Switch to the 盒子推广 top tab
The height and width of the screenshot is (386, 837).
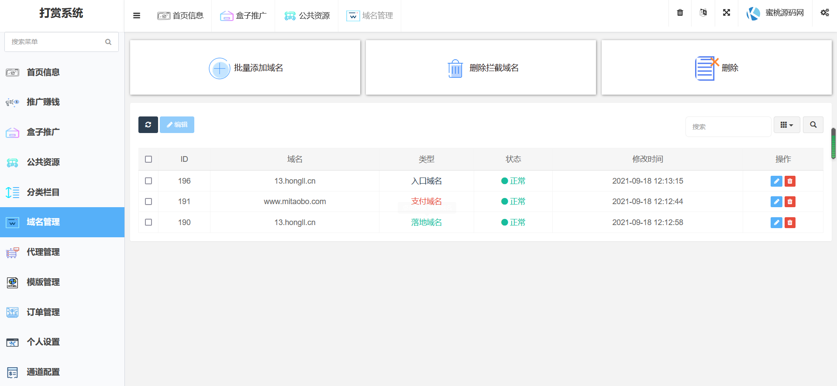pyautogui.click(x=243, y=16)
